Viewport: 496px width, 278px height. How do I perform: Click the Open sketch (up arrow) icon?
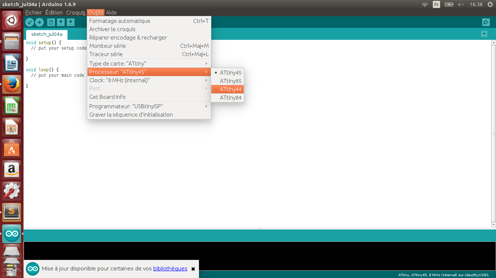[61, 22]
